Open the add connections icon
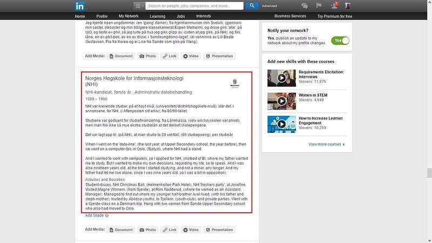The height and width of the screenshot is (243, 432). point(334,5)
